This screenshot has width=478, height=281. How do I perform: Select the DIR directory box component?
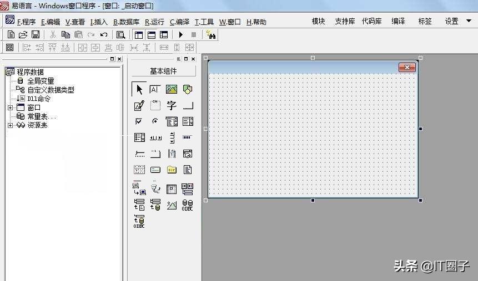[x=172, y=170]
